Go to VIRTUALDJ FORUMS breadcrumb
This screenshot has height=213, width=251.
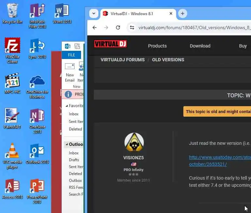tap(123, 60)
